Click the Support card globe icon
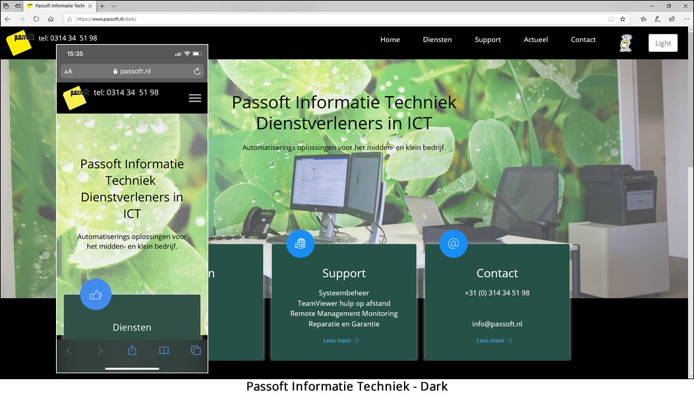694x395 pixels. click(x=300, y=244)
